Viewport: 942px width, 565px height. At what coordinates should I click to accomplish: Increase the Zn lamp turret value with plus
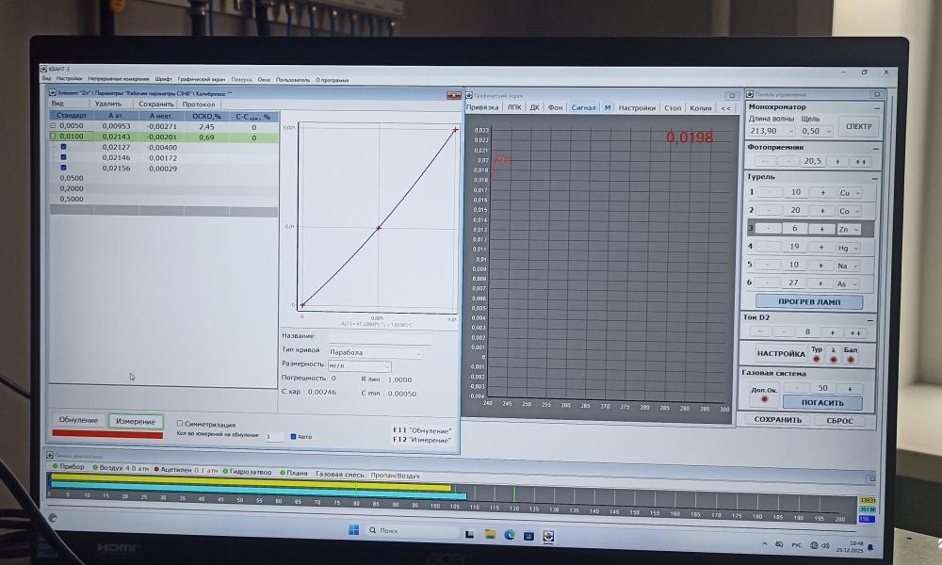[821, 228]
